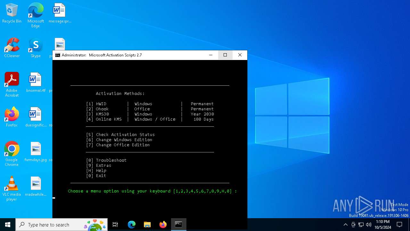Open Edge from the taskbar
Viewport: 410px width, 231px height.
132,225
